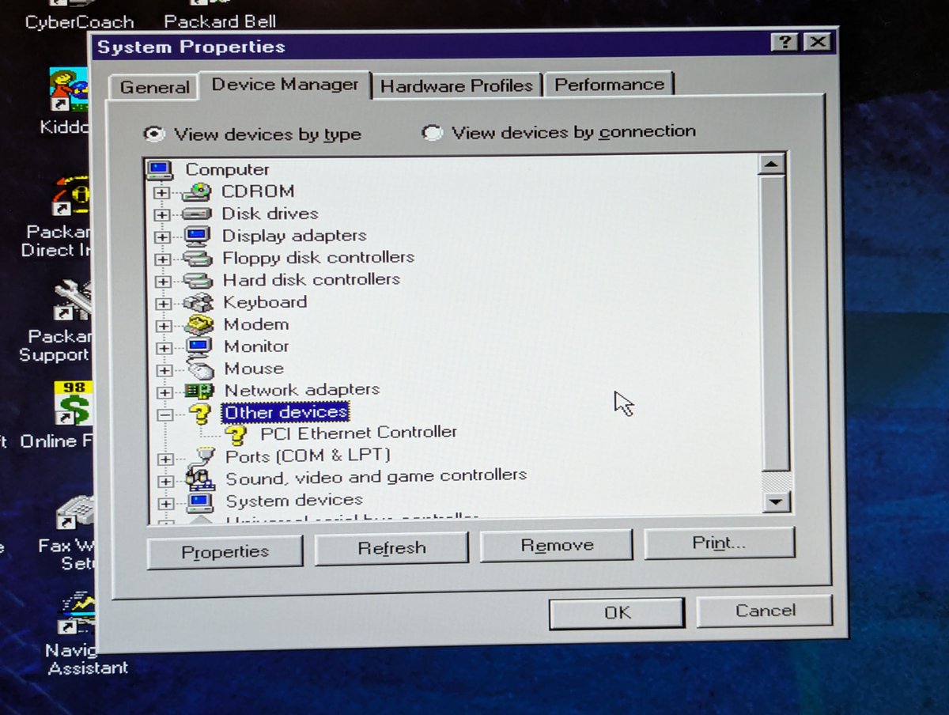949x715 pixels.
Task: Open the Performance tab
Action: 609,85
